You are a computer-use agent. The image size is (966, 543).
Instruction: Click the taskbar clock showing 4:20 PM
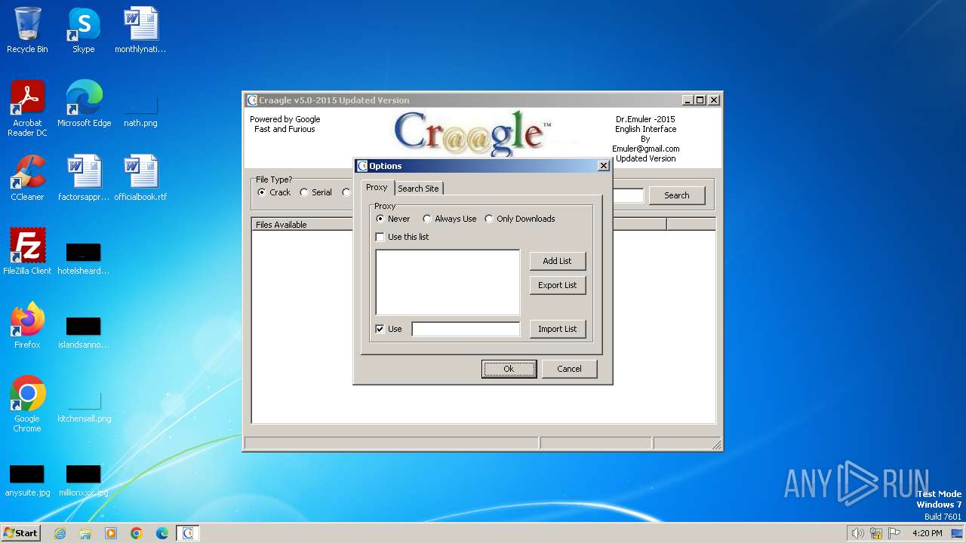pyautogui.click(x=928, y=533)
